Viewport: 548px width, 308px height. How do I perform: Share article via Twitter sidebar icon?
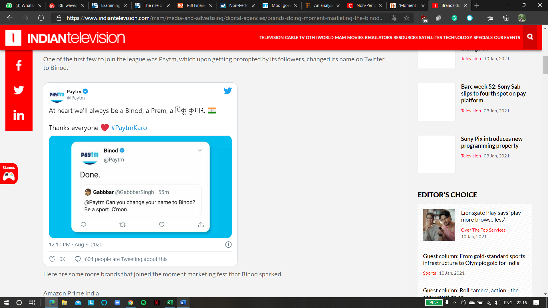click(19, 90)
